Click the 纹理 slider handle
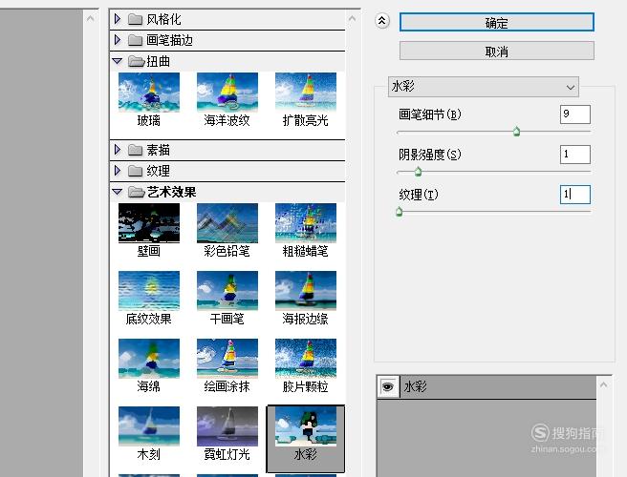Image resolution: width=627 pixels, height=477 pixels. point(399,212)
